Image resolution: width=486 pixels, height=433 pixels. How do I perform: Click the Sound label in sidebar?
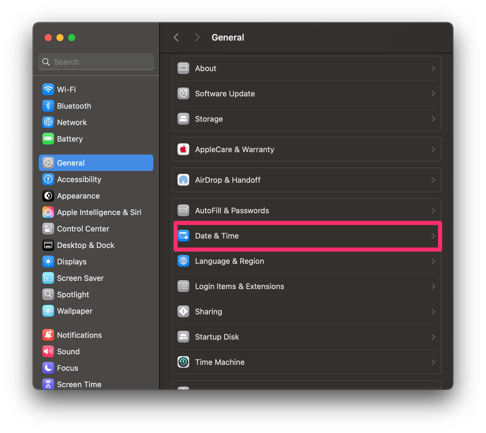tap(68, 352)
